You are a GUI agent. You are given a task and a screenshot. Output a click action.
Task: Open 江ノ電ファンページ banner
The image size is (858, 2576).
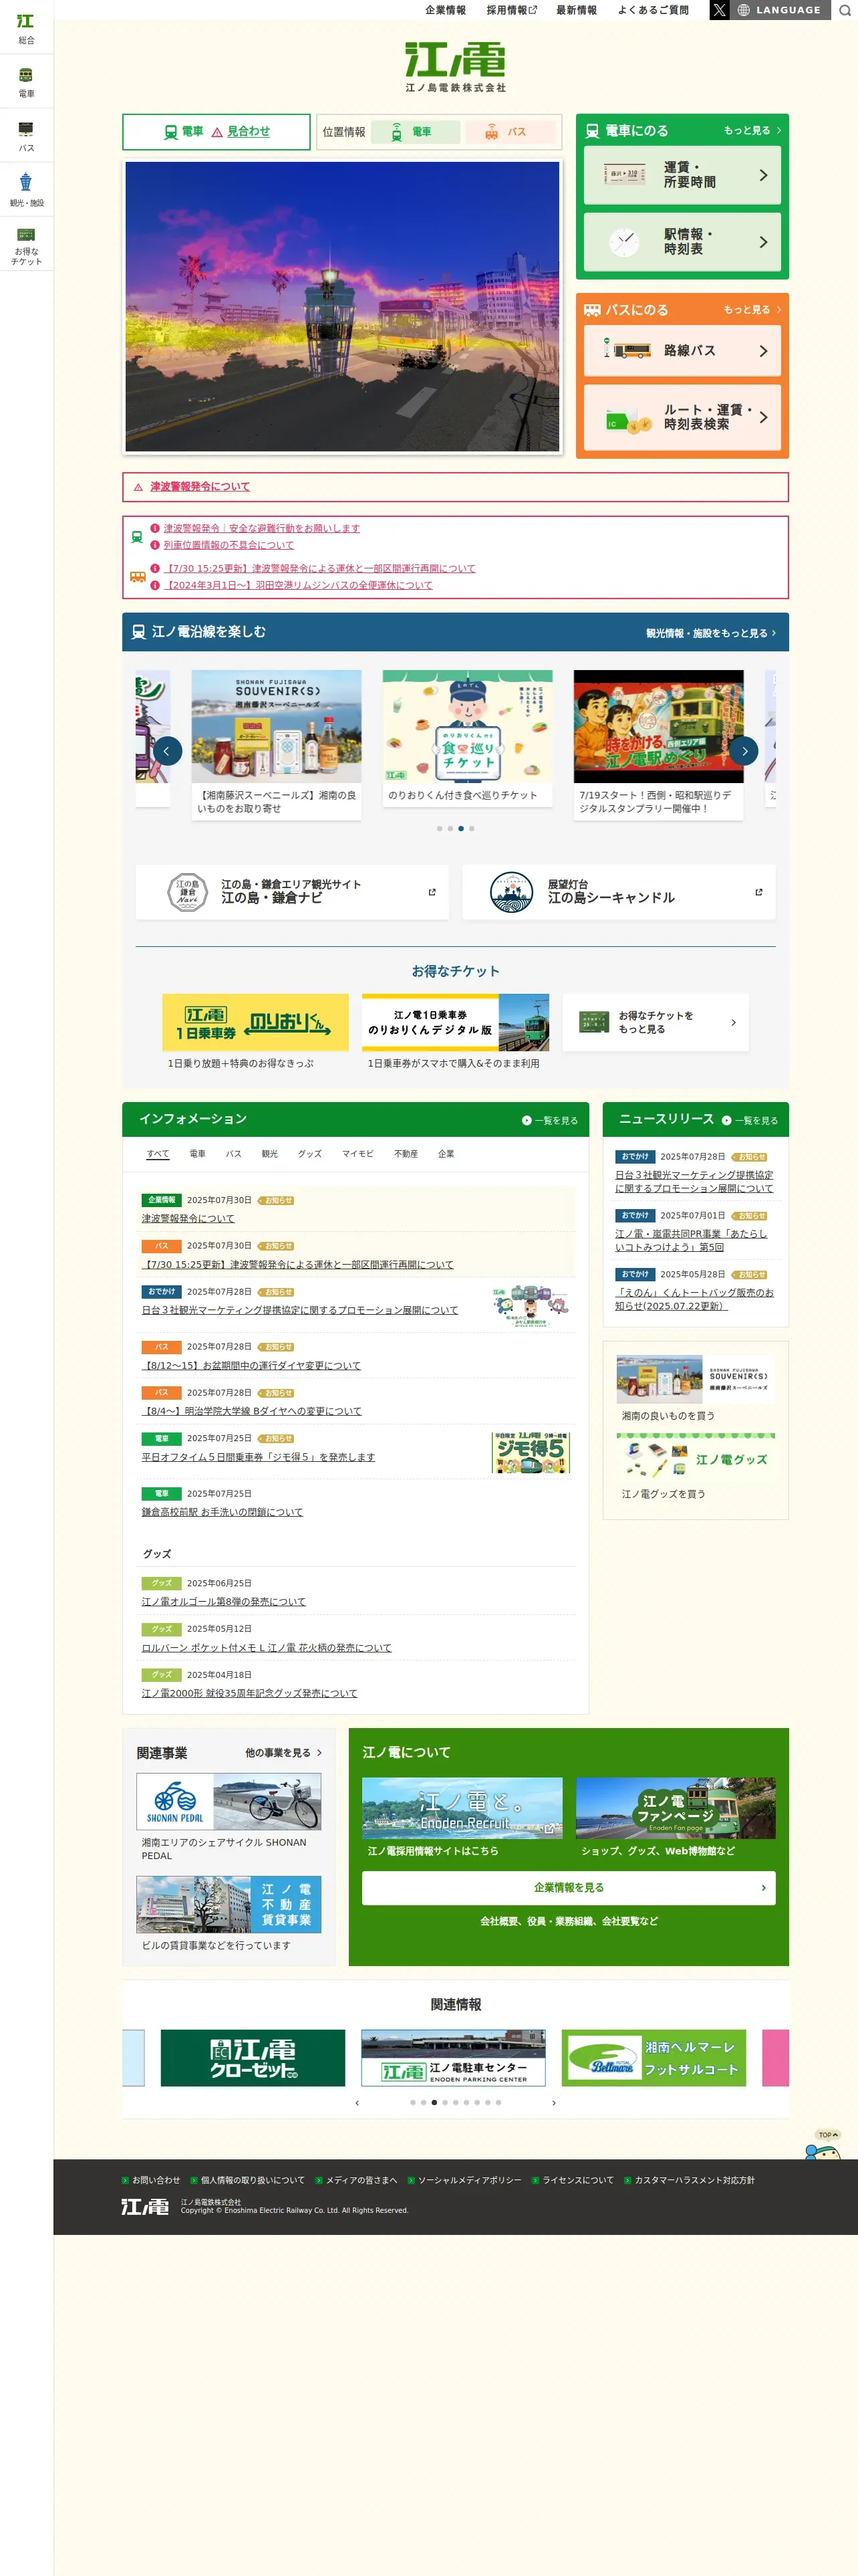click(675, 1809)
